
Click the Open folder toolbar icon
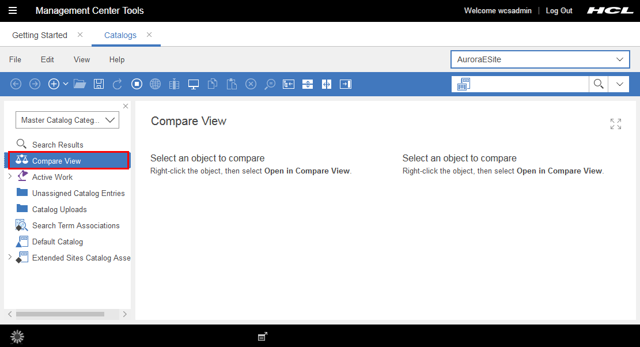click(79, 84)
